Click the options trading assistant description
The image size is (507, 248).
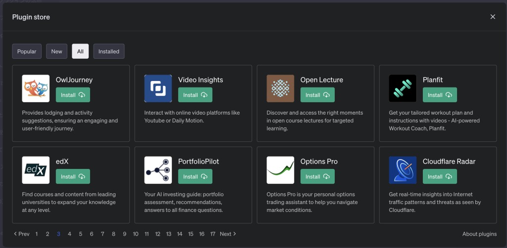pos(312,202)
